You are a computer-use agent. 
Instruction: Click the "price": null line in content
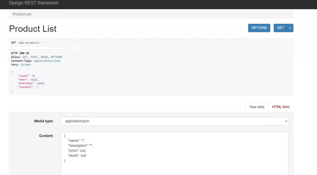[x=77, y=151]
